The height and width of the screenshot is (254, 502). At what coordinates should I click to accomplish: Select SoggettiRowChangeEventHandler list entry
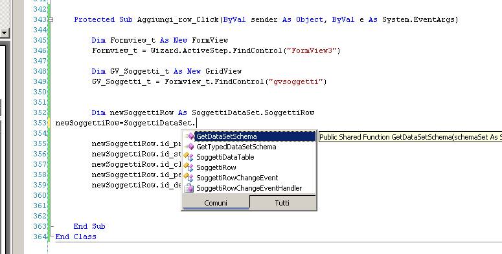tap(249, 188)
